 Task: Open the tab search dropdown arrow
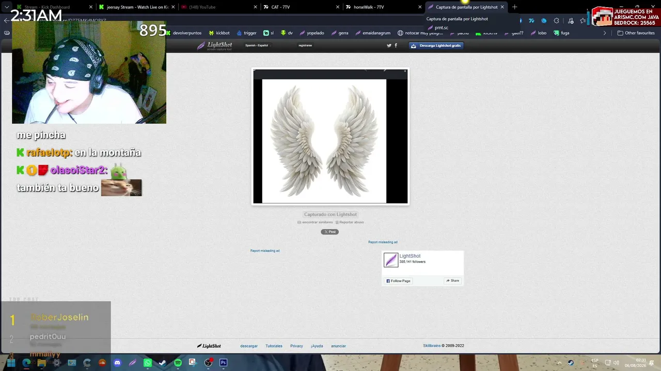point(7,7)
